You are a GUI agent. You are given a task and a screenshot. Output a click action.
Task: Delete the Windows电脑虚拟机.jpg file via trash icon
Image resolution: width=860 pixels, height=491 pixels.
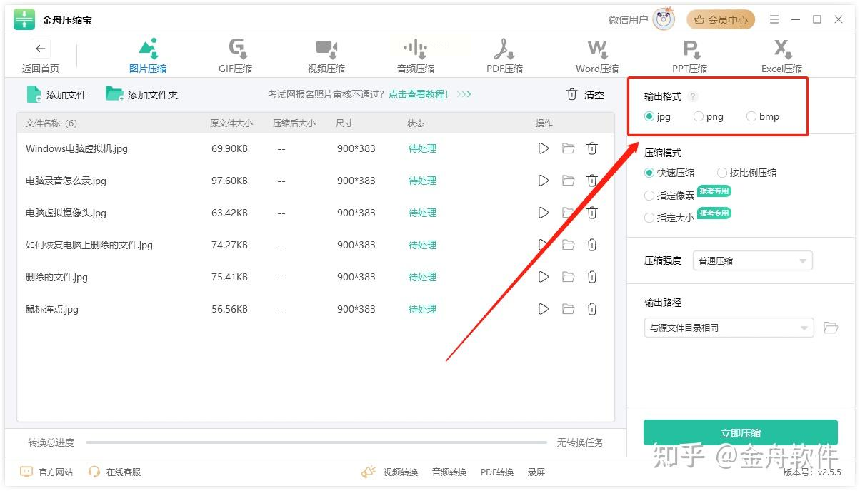tap(592, 148)
